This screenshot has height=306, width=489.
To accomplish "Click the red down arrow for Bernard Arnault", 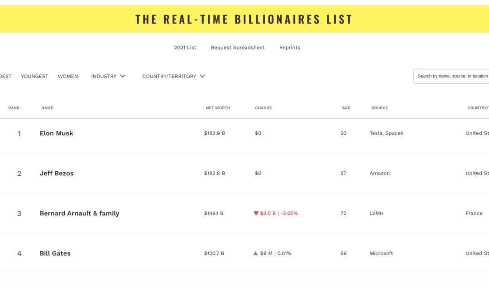I will (256, 213).
